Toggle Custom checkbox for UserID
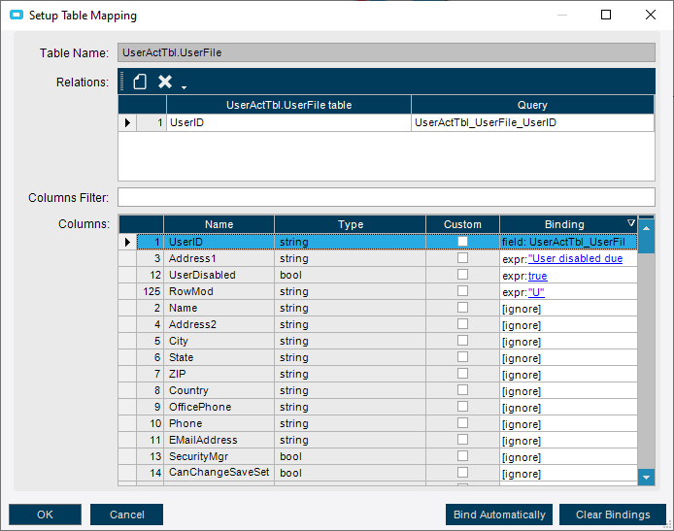The height and width of the screenshot is (531, 674). [462, 242]
